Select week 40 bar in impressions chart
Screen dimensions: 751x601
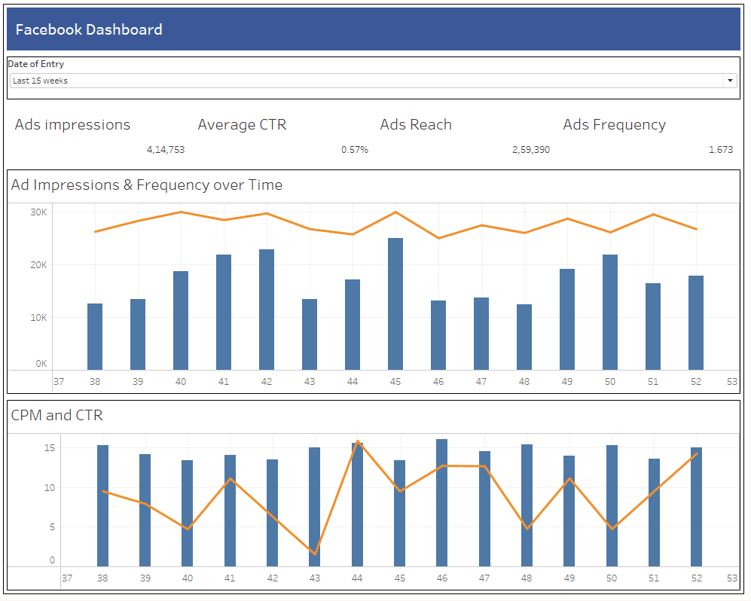(181, 320)
